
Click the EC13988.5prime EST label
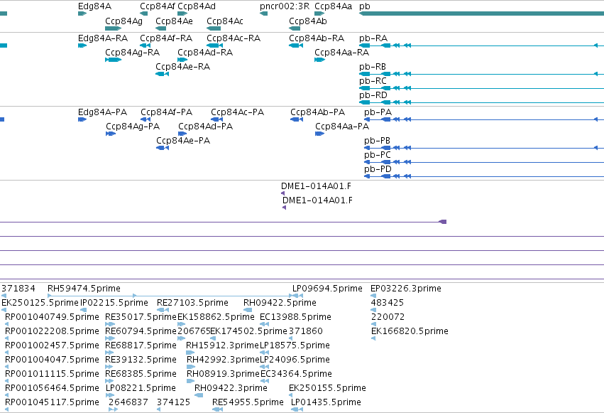click(x=295, y=317)
